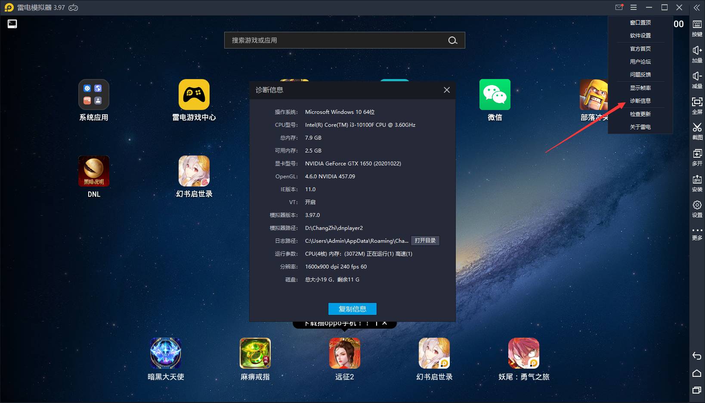
Task: Open the hamburger menu in titlebar
Action: 634,7
